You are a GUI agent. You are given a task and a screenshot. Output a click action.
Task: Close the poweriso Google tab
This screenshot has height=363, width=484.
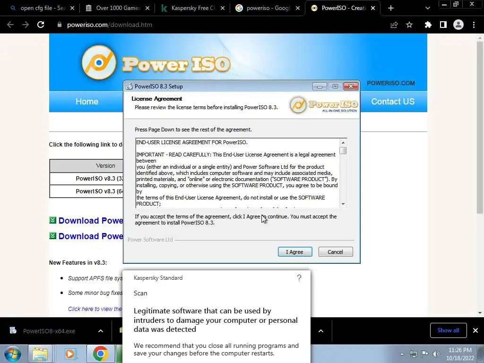(x=298, y=9)
